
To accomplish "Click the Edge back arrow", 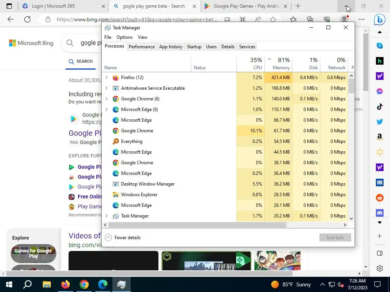I will pos(10,19).
